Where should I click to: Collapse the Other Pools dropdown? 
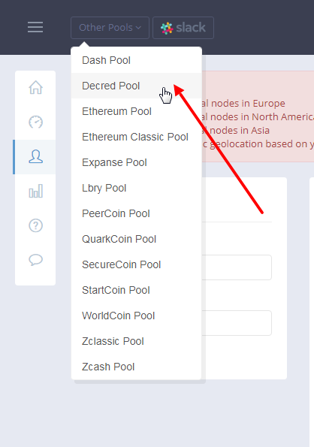click(110, 28)
